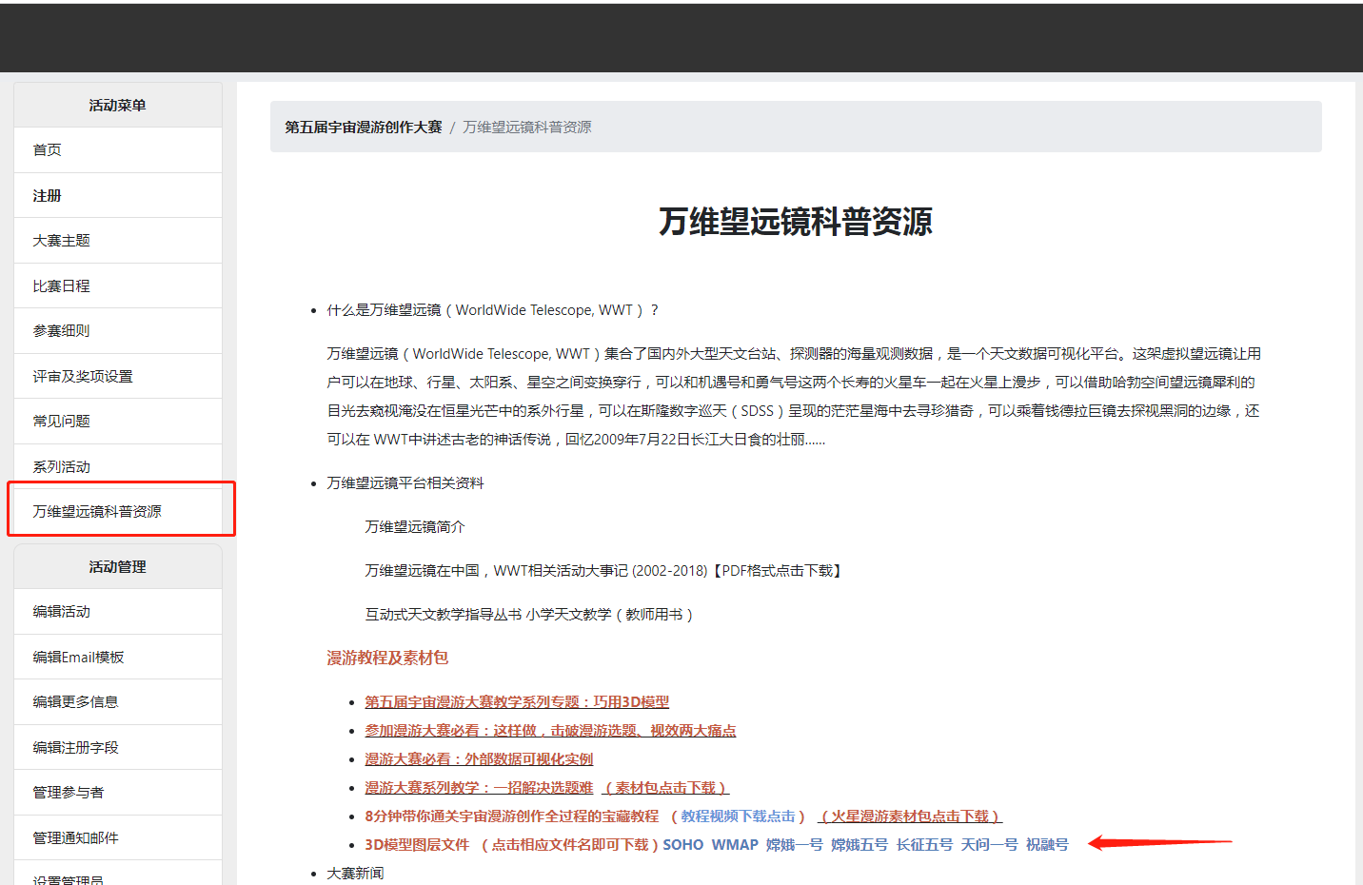Click 万维望远镜平台相关资料 bullet text
The height and width of the screenshot is (885, 1363).
point(405,482)
